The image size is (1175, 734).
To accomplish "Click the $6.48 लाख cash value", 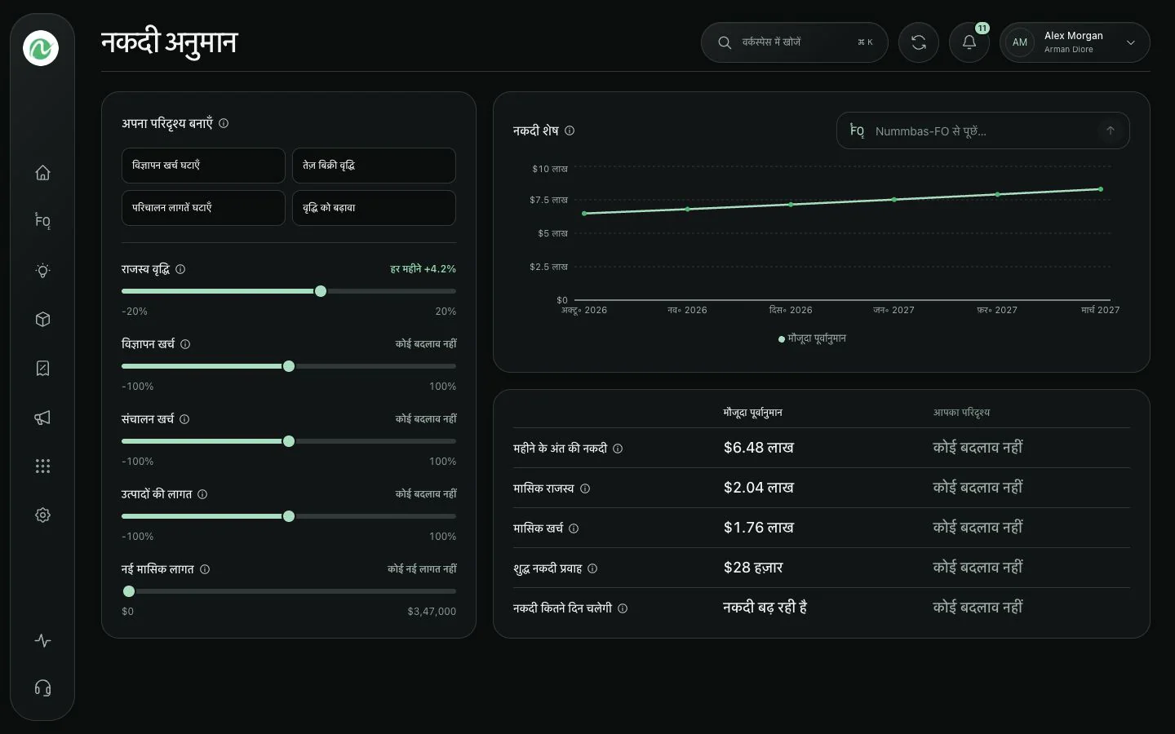I will 758,448.
